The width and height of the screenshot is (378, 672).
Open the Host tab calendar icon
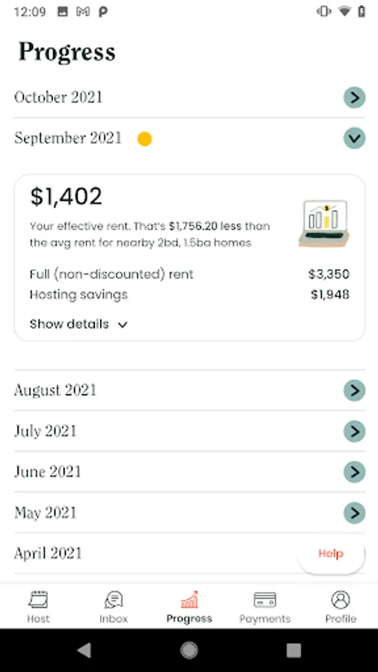tap(38, 600)
